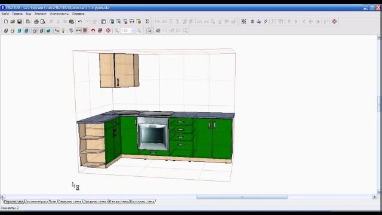Open the Элемент menu

click(40, 14)
